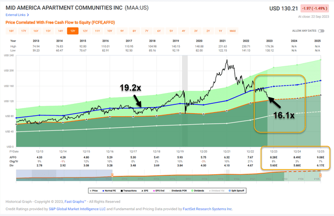
Task: Select the 1Y time range tab
Action: click(220, 31)
